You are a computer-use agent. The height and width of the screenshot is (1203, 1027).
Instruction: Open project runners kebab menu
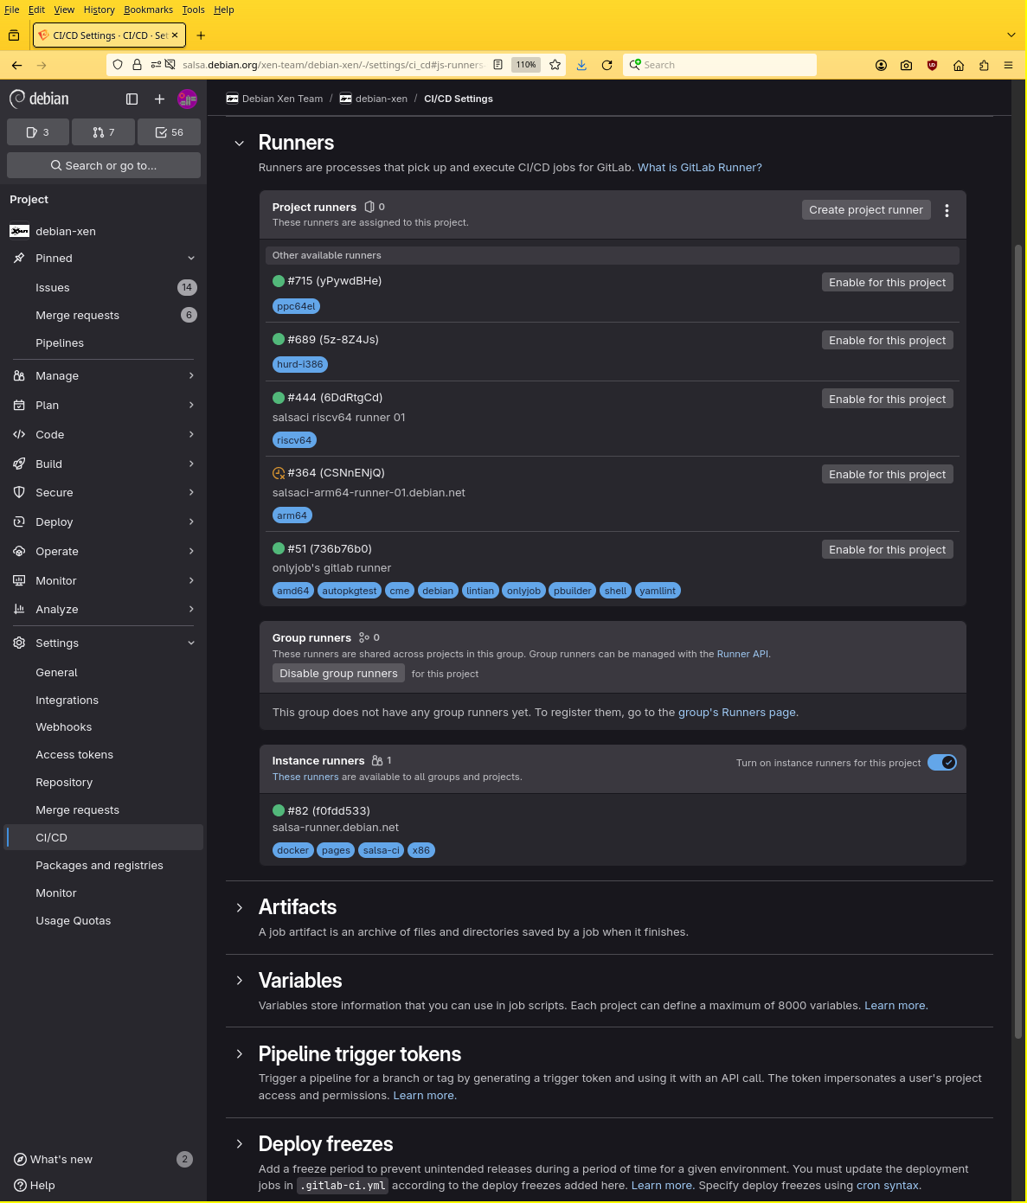click(947, 210)
